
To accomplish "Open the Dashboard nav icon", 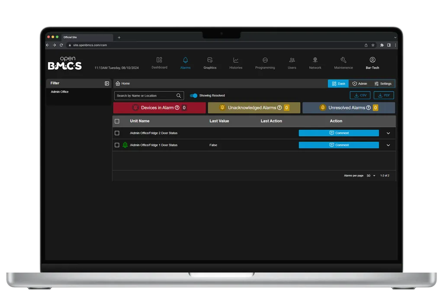I will pos(159,60).
